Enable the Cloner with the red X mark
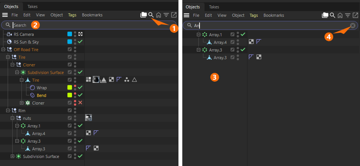This screenshot has height=166, width=360. (80, 103)
